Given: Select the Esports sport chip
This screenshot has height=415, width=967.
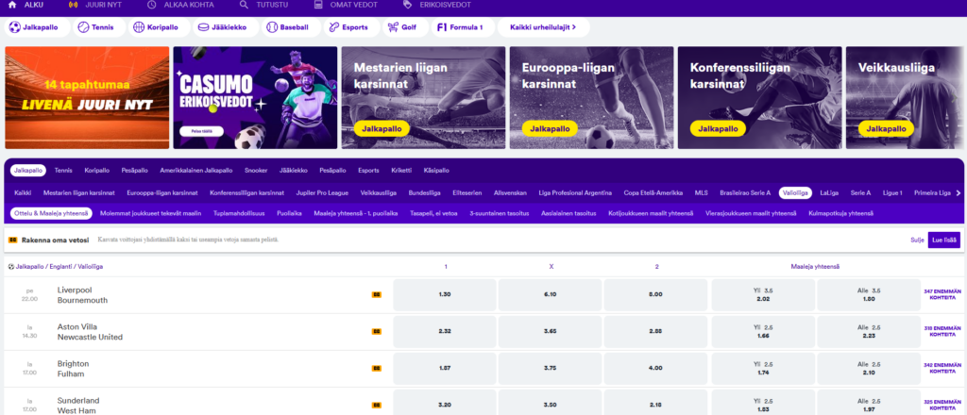Looking at the screenshot, I should point(351,27).
